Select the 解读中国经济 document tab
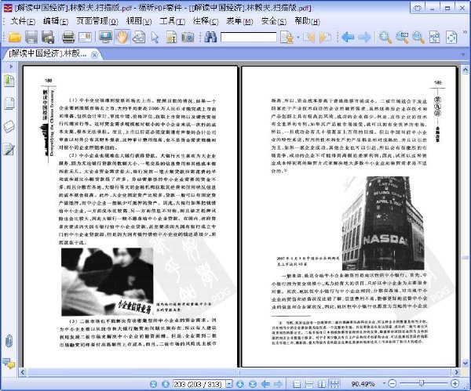Screen dimensions: 471x391 pos(47,54)
